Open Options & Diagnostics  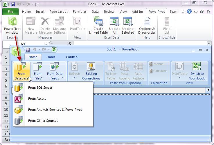(147, 26)
